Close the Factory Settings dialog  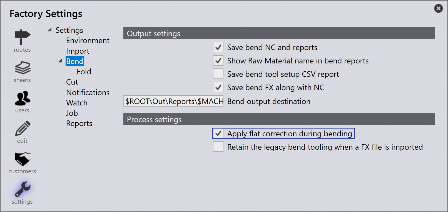click(438, 8)
